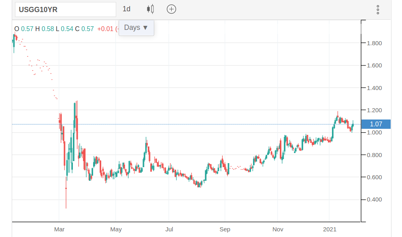Click the open price value in legend

(27, 29)
